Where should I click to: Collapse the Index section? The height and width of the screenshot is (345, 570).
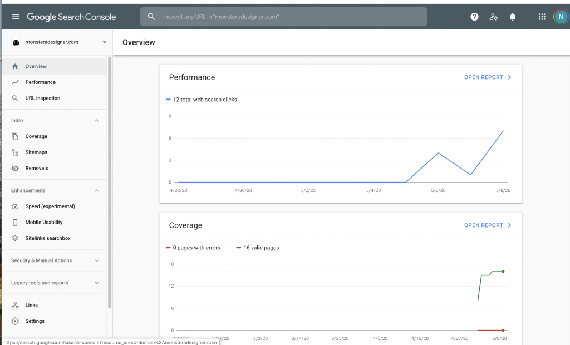pyautogui.click(x=97, y=120)
